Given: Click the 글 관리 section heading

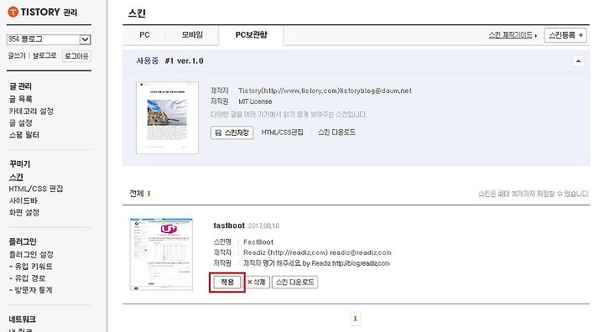Looking at the screenshot, I should pos(20,86).
